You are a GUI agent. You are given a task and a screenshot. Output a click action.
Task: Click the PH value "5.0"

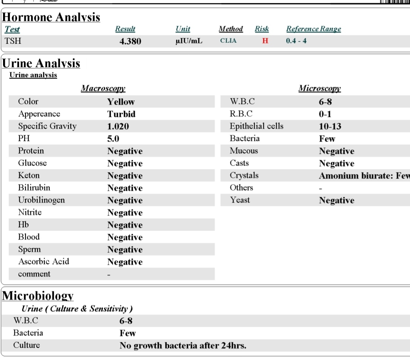tap(113, 139)
